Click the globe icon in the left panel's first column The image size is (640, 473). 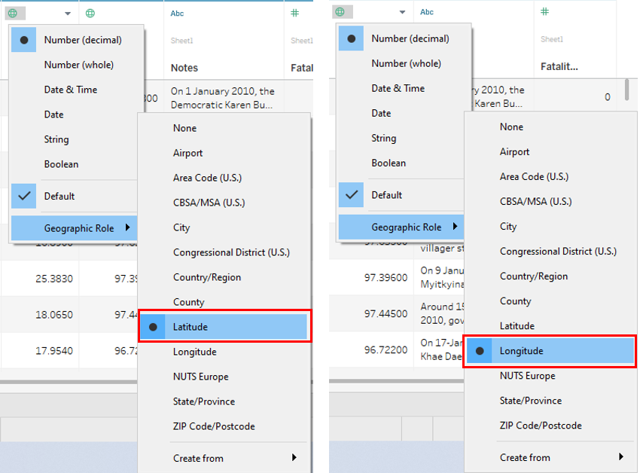point(13,14)
